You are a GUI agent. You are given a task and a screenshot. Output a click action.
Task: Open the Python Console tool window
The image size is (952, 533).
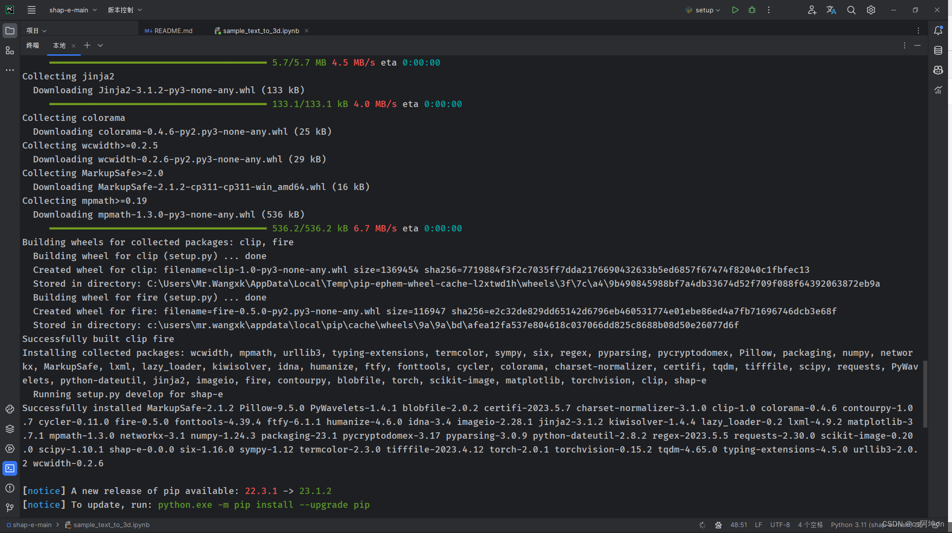click(x=10, y=409)
